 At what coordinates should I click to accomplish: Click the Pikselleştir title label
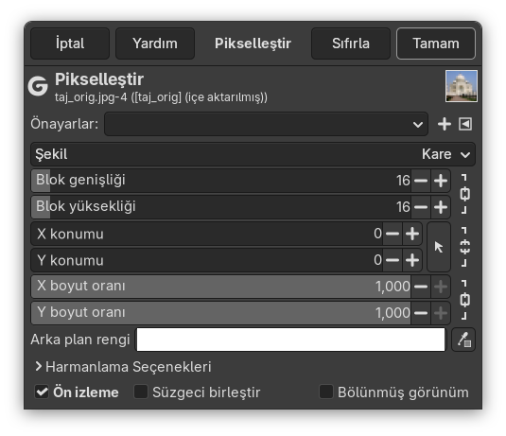point(99,79)
